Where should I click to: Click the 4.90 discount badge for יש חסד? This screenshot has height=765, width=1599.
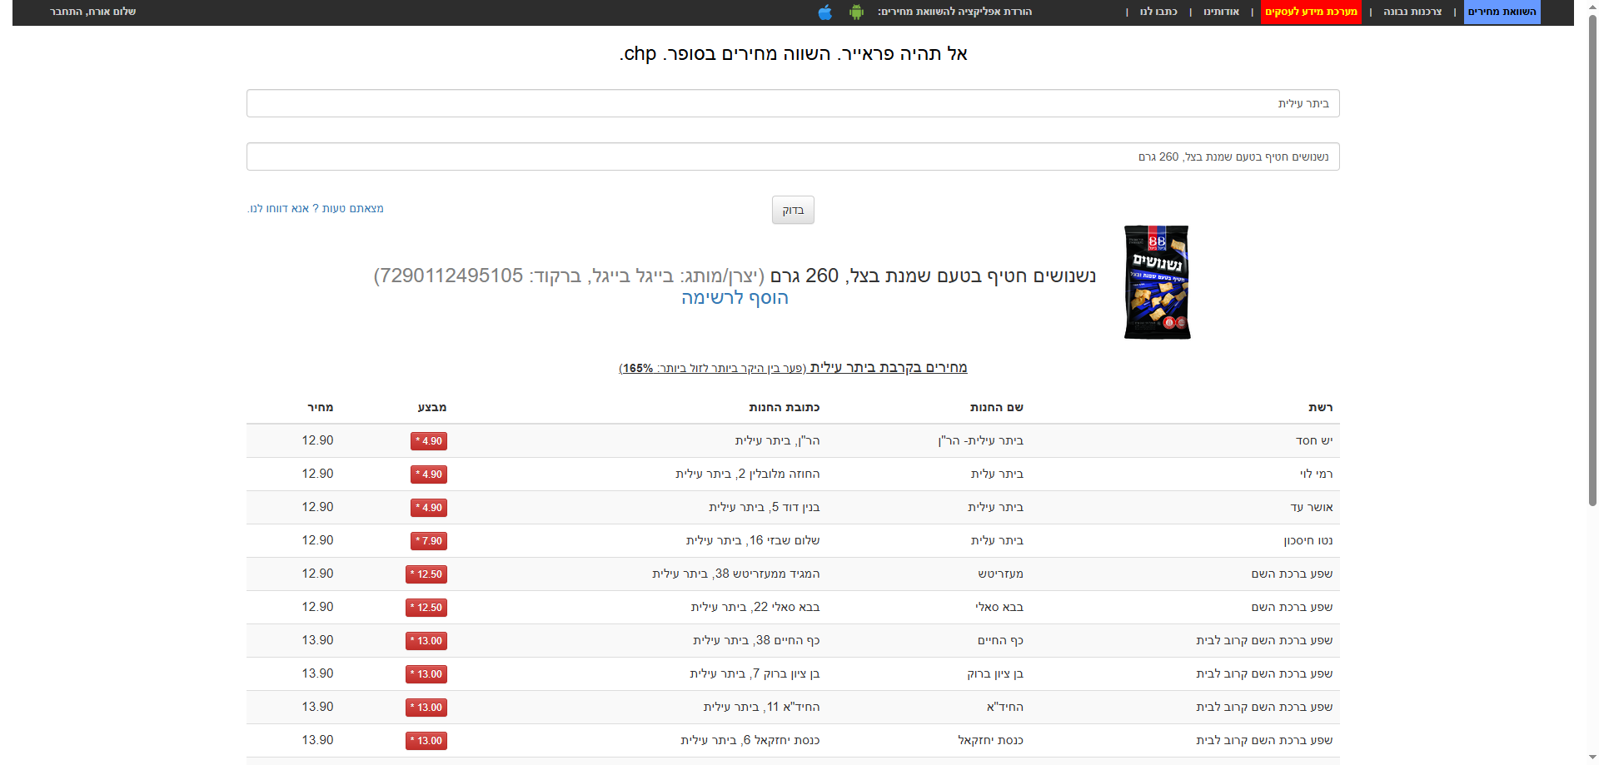tap(427, 440)
